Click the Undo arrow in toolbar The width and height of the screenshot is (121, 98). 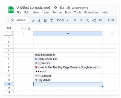point(32,20)
